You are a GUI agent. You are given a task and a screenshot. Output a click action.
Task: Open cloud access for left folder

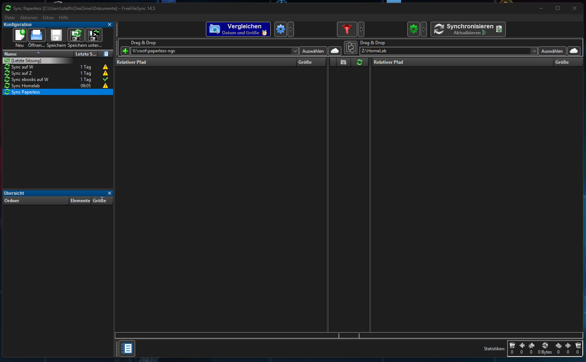[335, 51]
